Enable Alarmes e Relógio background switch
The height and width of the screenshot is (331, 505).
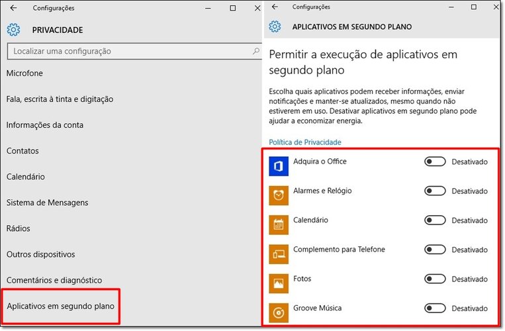[x=435, y=191]
